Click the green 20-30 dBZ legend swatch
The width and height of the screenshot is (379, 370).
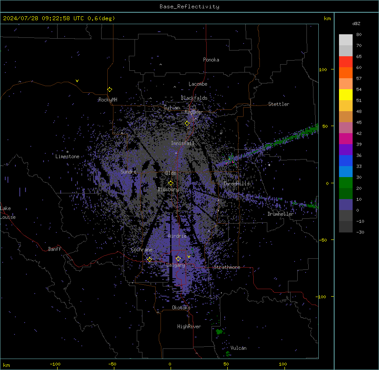point(346,183)
